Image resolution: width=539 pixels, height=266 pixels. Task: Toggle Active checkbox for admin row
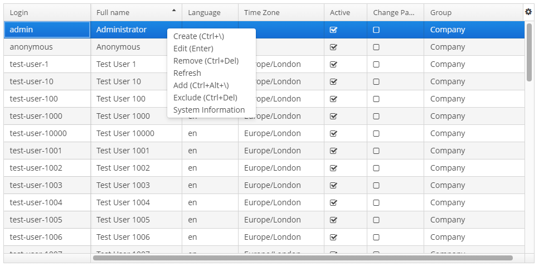click(334, 30)
